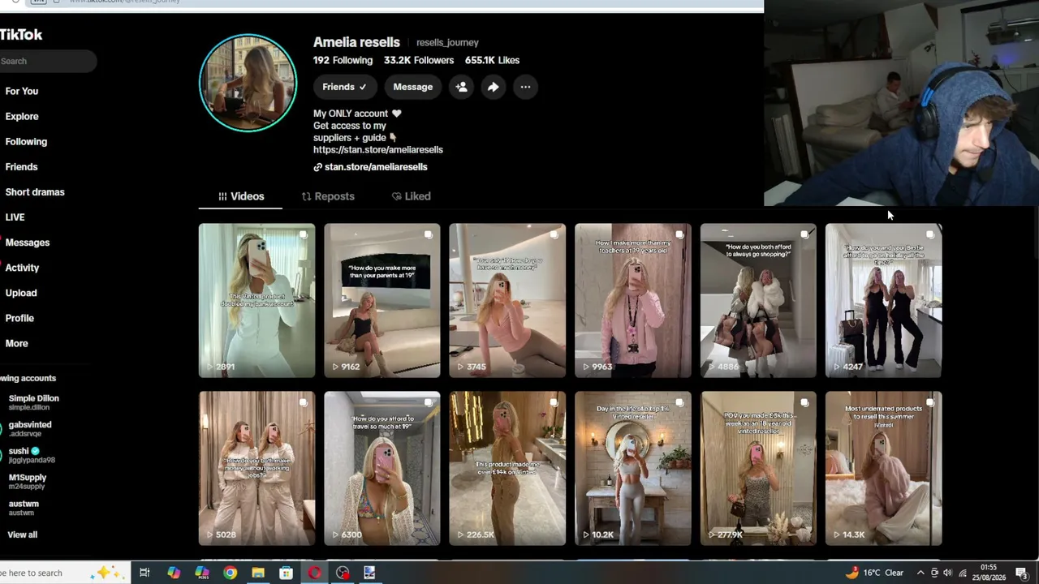Open the video with 14.3K views
The width and height of the screenshot is (1039, 584).
click(884, 469)
